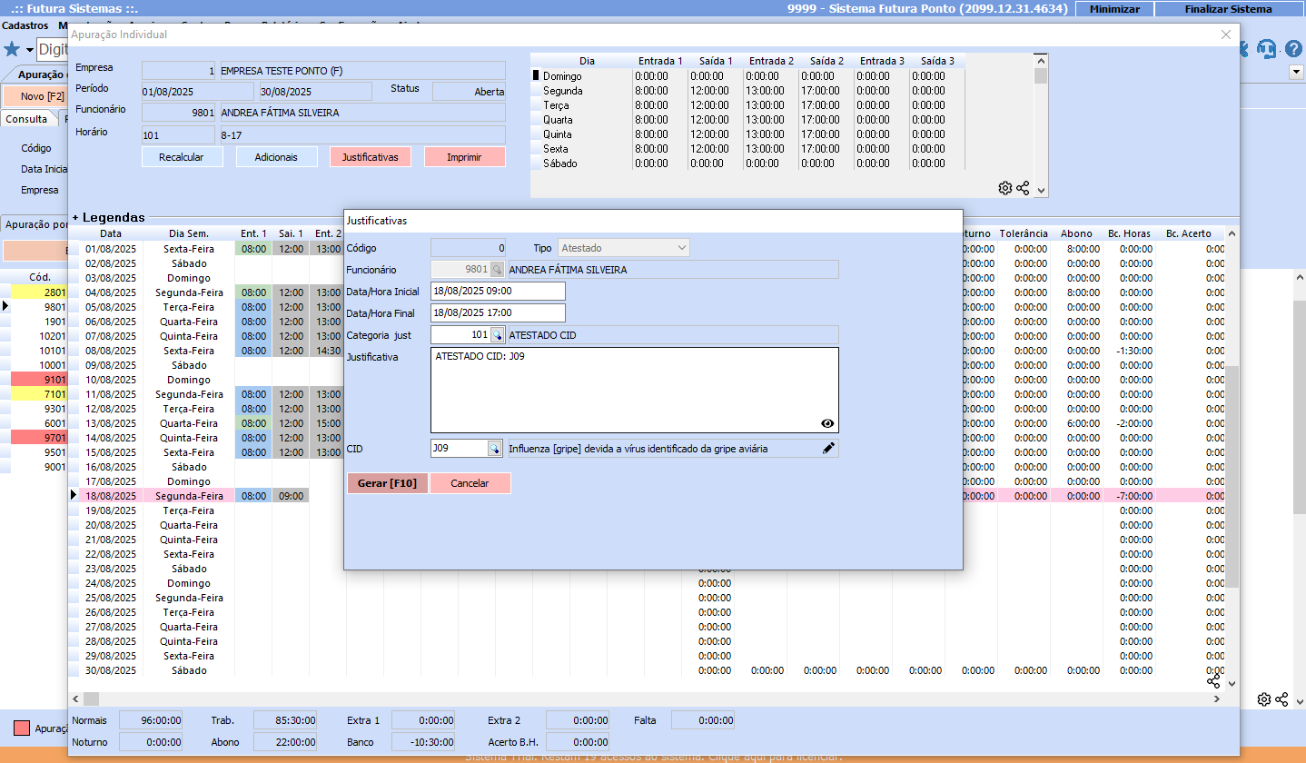Click the Recalcular button
Image resolution: width=1306 pixels, height=763 pixels.
pos(181,157)
